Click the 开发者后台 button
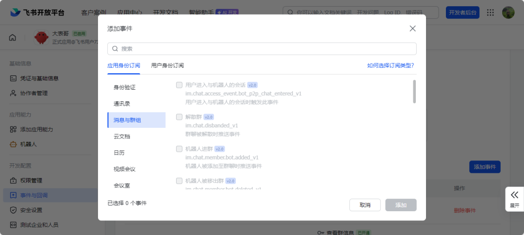This screenshot has width=524, height=235. click(x=463, y=12)
